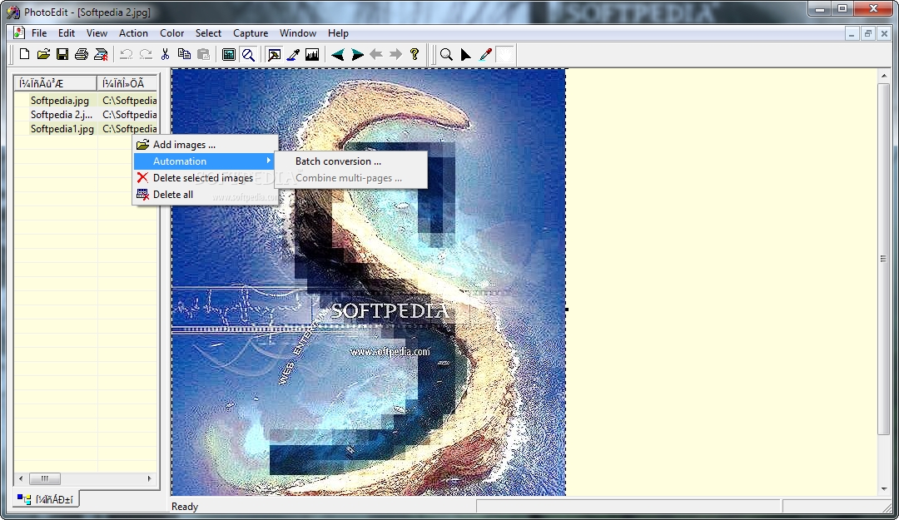Select Softpedia.jpg in the file list
899x520 pixels.
tap(60, 101)
